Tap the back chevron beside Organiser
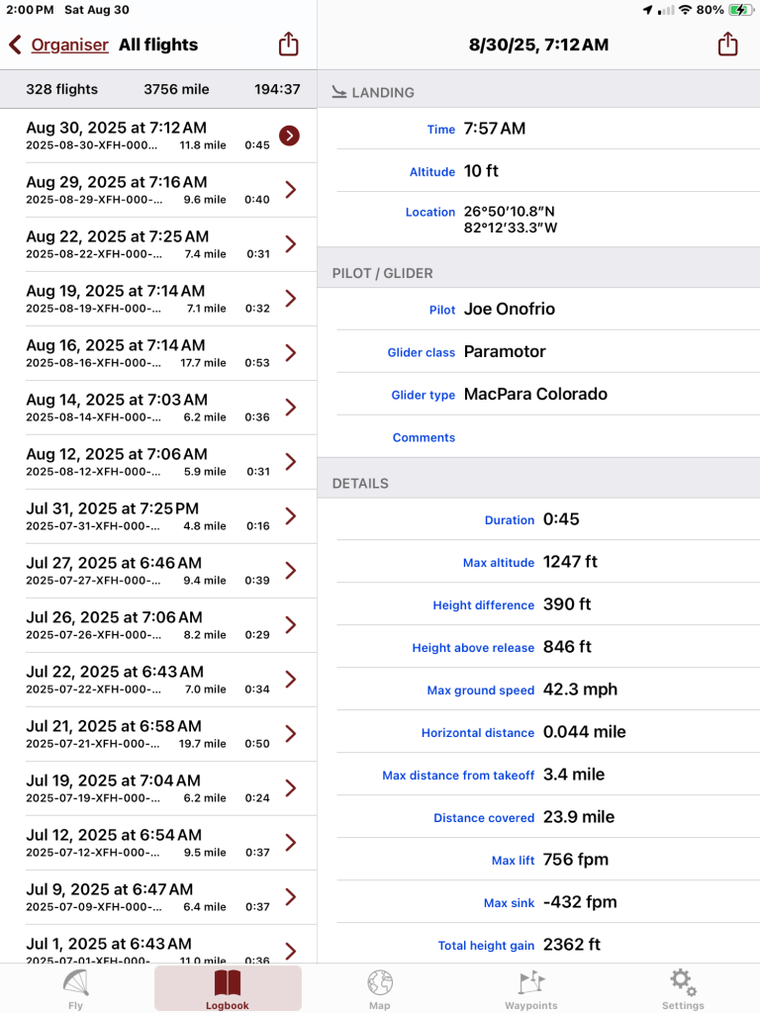 (x=15, y=45)
